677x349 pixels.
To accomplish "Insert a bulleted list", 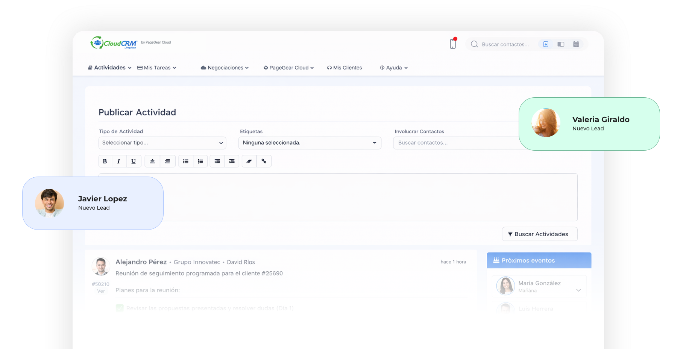I will (x=185, y=161).
